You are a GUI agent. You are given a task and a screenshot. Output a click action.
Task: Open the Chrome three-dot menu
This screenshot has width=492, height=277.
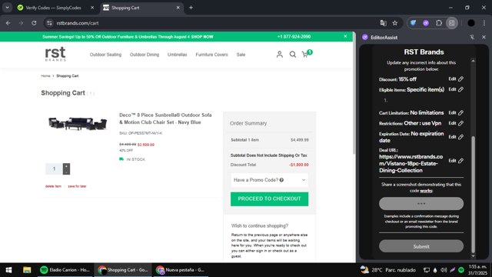click(484, 23)
